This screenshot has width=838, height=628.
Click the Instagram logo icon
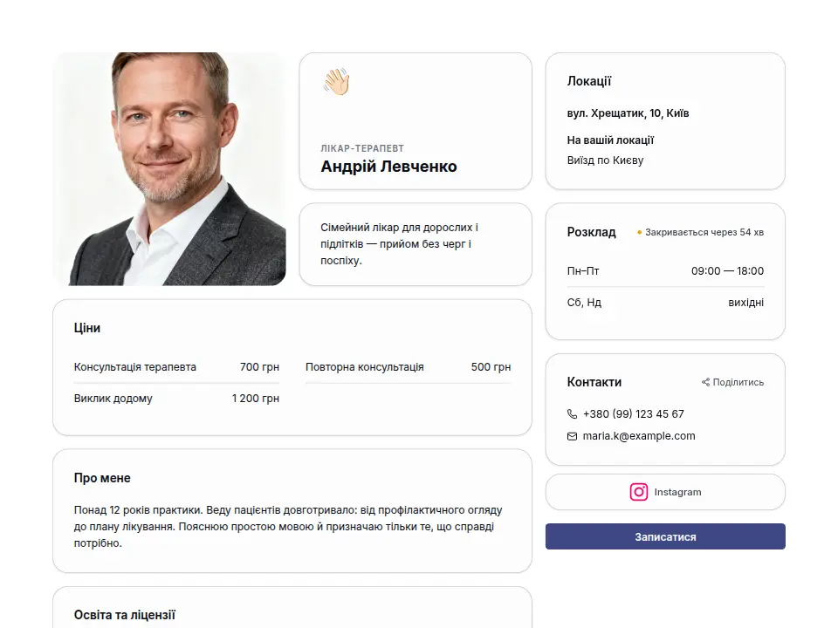click(x=639, y=492)
